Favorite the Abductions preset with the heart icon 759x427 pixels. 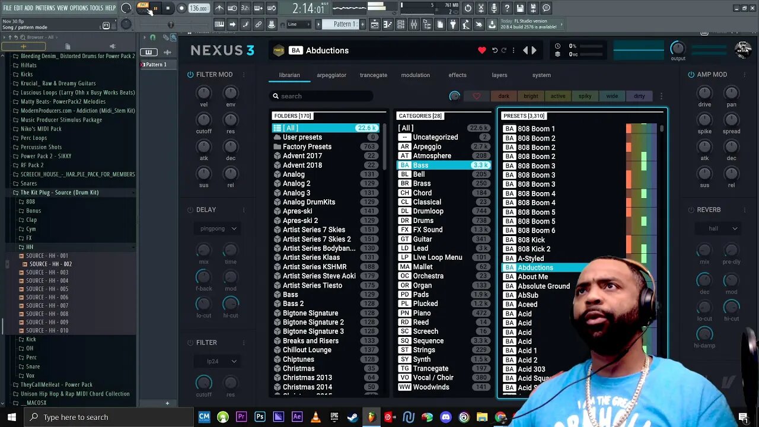(482, 50)
